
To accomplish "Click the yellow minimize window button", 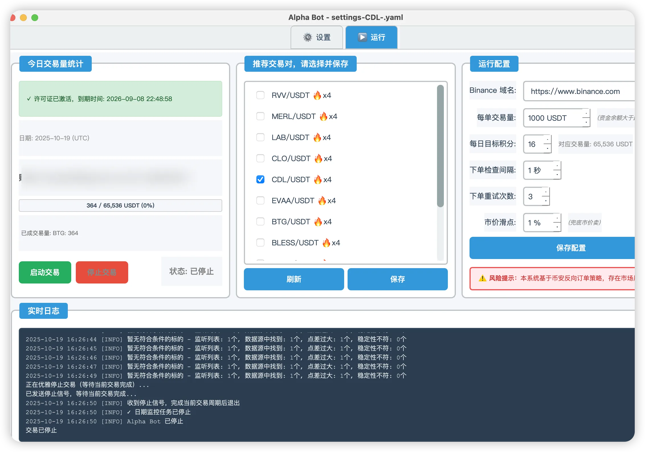I will [x=23, y=18].
